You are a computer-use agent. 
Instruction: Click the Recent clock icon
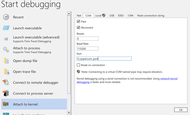(6, 17)
